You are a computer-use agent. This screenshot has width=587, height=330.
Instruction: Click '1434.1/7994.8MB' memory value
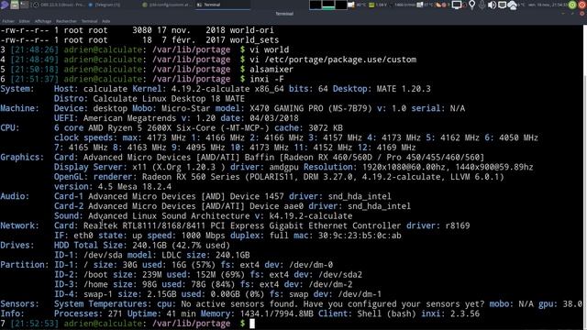[276, 313]
